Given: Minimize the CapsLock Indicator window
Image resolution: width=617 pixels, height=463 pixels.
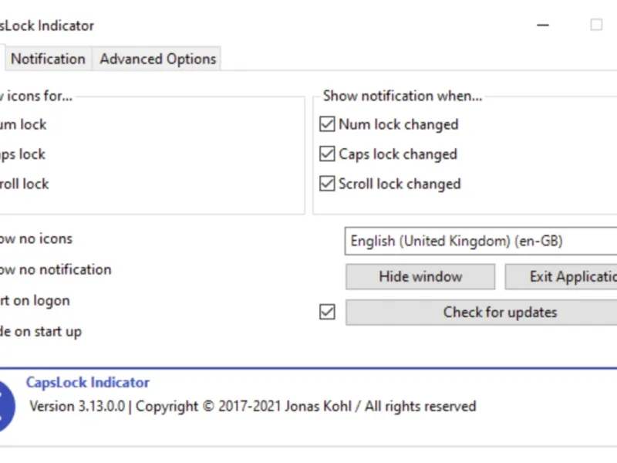Looking at the screenshot, I should [543, 25].
